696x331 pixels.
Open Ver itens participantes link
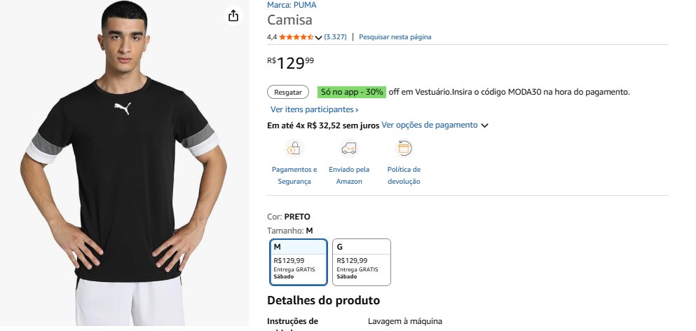click(314, 110)
